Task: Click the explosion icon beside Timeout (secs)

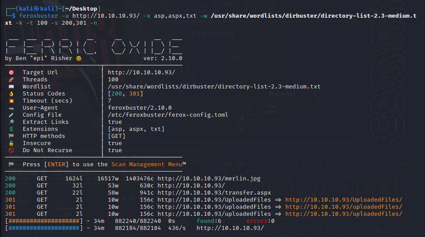Action: 11,101
